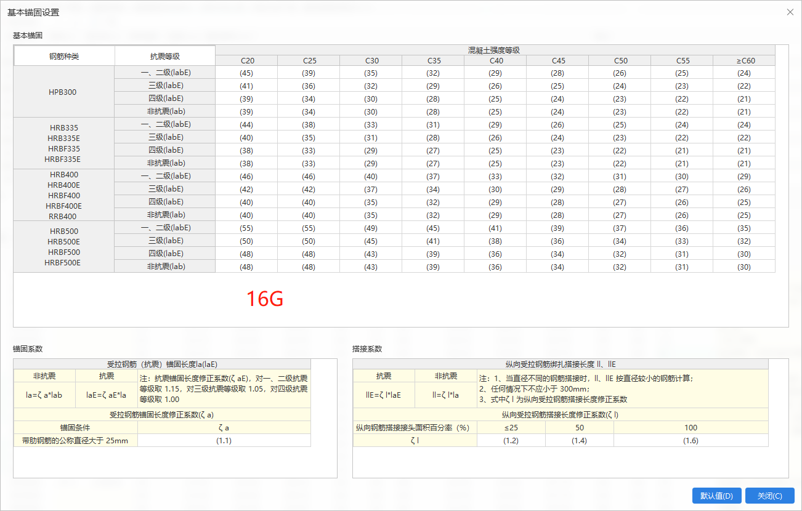Image resolution: width=802 pixels, height=511 pixels.
Task: Edit HRB400 四级(labE) value under C50
Action: point(620,202)
